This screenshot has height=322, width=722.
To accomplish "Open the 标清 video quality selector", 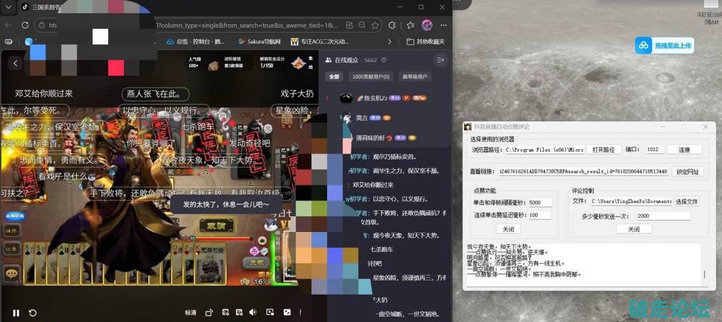I will (x=190, y=313).
